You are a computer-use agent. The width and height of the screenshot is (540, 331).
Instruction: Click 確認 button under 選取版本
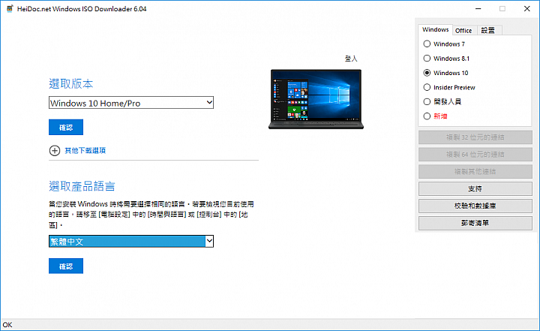click(66, 128)
